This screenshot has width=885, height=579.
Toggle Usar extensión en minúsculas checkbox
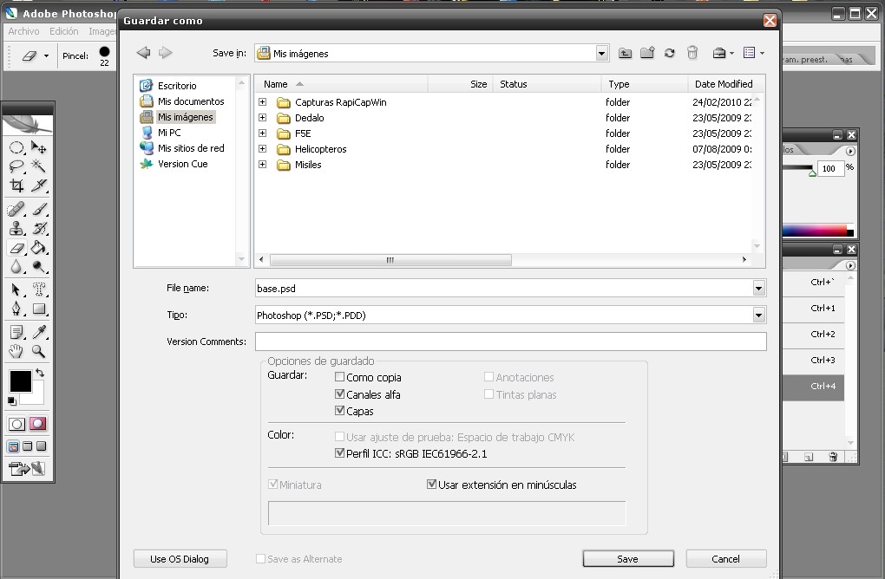(432, 484)
